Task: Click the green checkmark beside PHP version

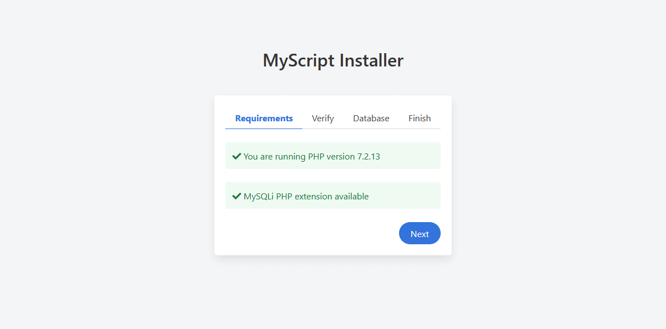Action: pos(236,156)
